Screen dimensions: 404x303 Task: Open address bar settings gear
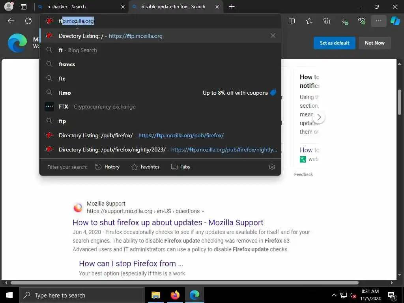[x=271, y=167]
